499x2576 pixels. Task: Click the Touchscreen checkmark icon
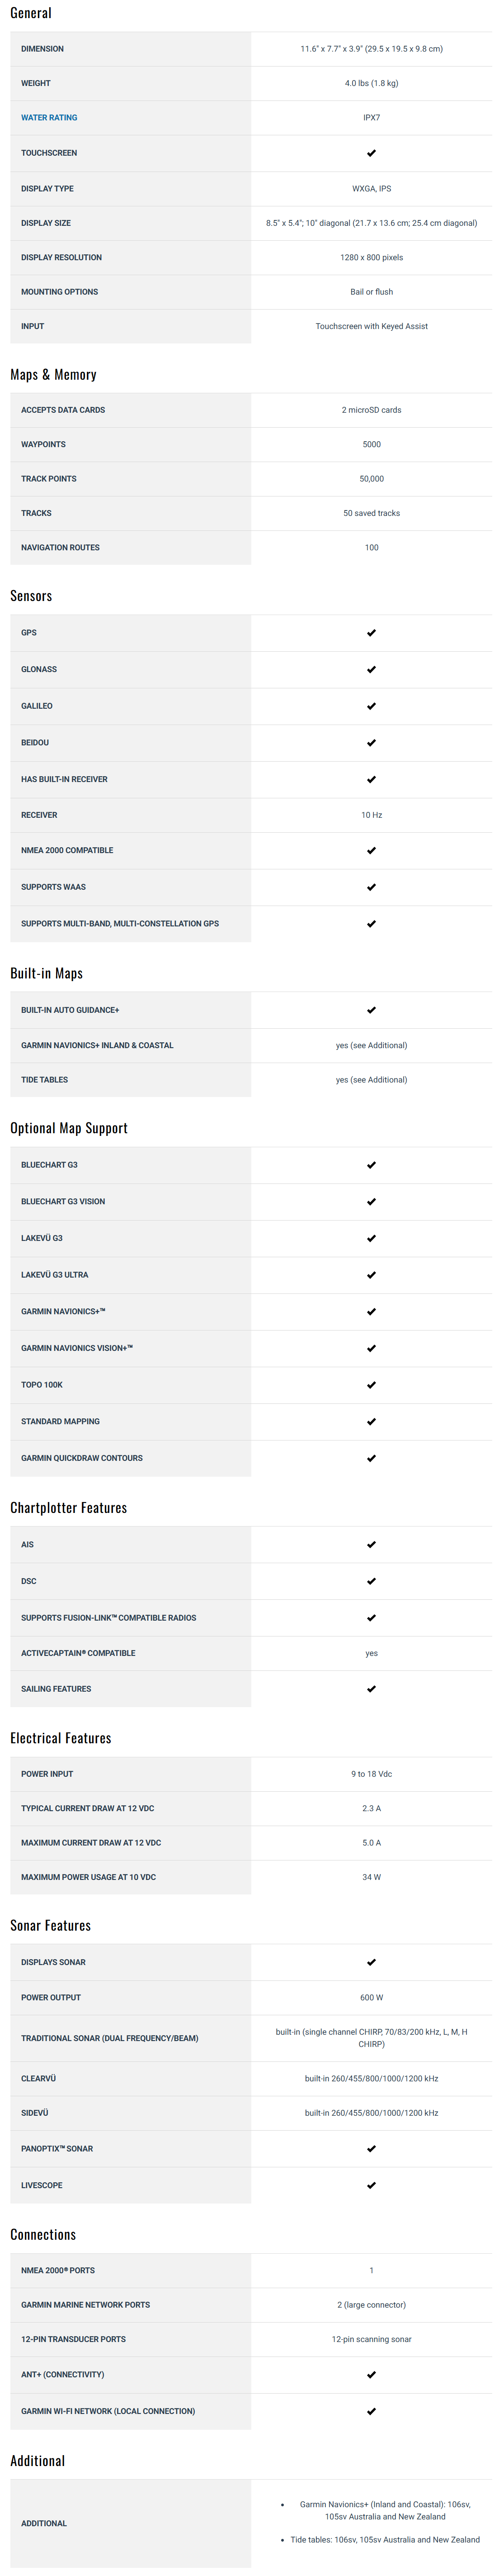(371, 153)
